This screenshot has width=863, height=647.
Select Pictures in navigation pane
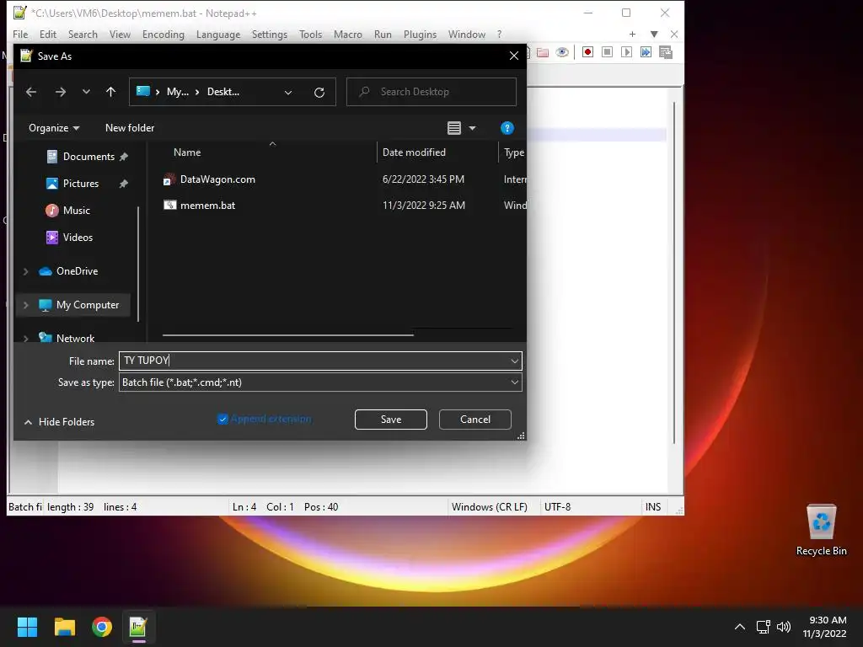[81, 183]
